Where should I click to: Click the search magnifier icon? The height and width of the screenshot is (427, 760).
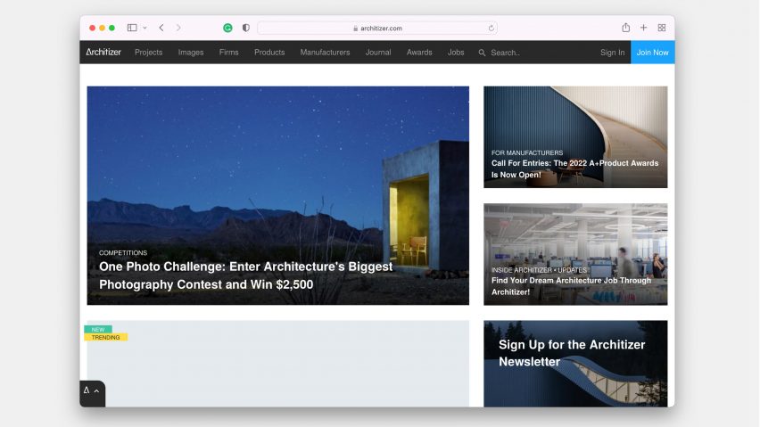[x=482, y=53]
